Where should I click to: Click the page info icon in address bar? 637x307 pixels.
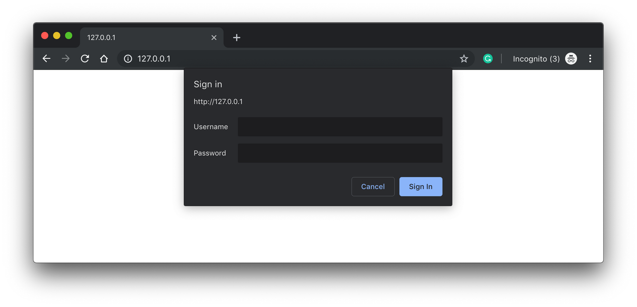(x=127, y=59)
